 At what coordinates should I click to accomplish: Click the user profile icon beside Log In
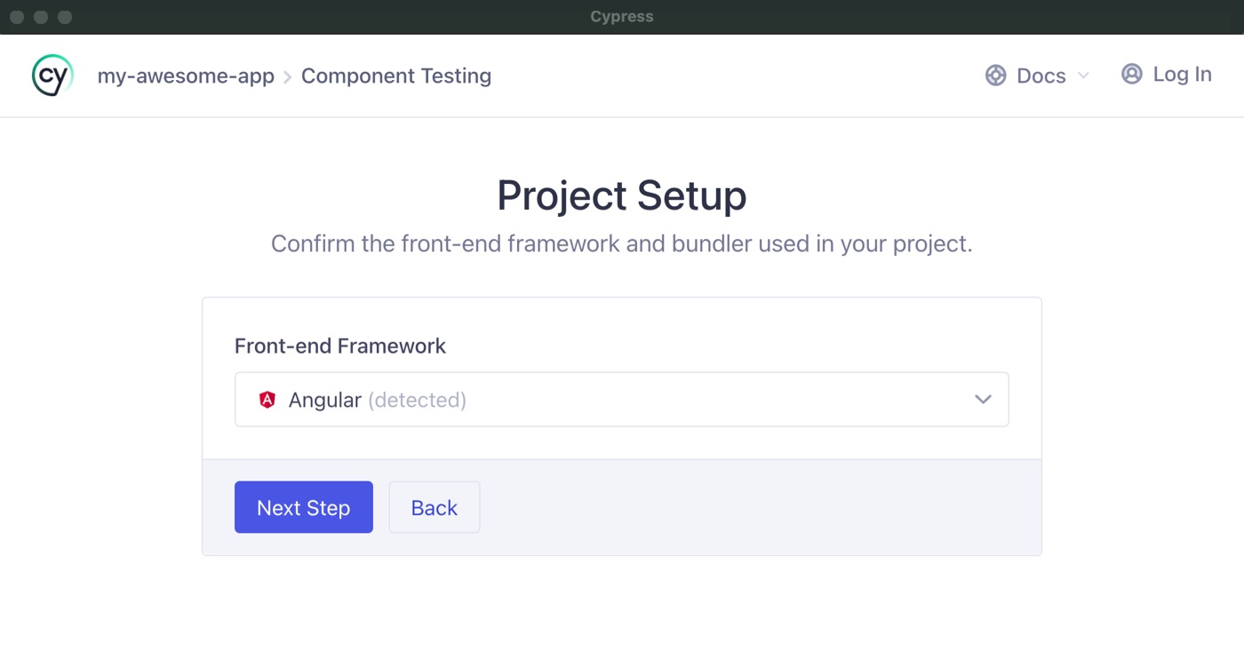coord(1131,75)
